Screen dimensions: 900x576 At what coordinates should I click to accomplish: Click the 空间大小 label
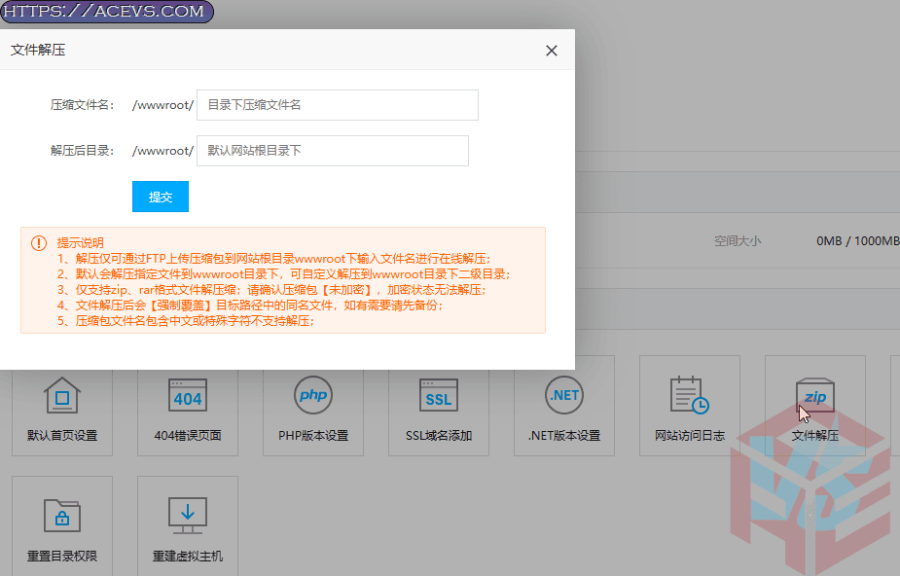click(738, 241)
